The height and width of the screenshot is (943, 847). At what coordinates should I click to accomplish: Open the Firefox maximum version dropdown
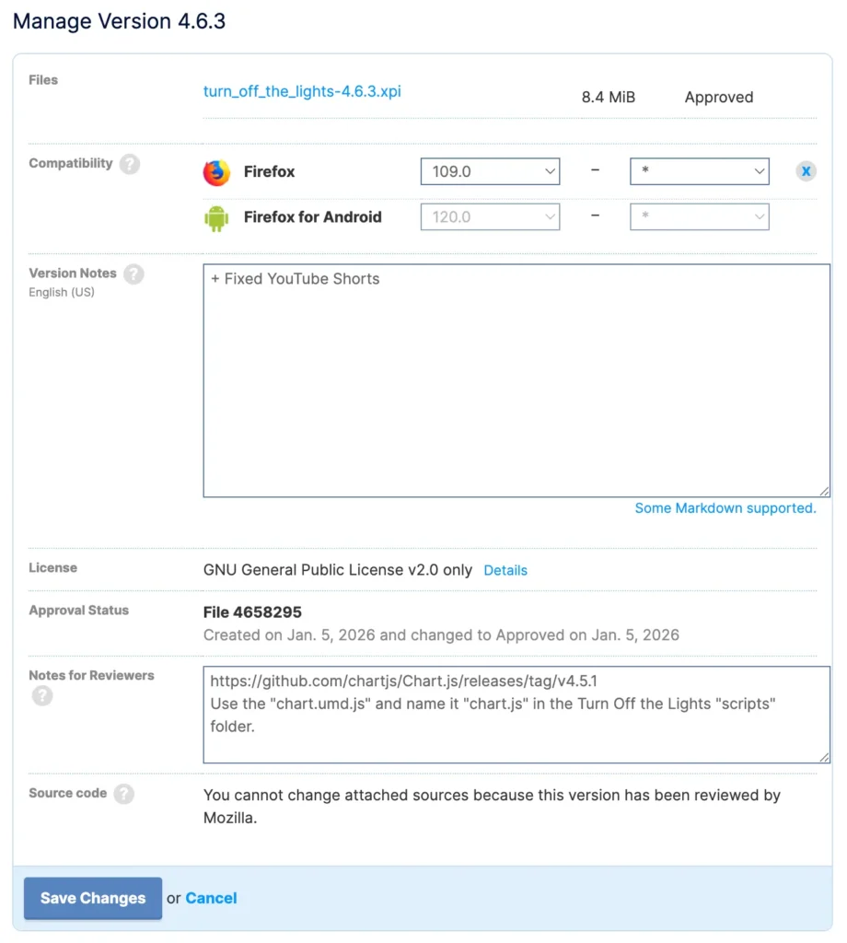coord(699,171)
